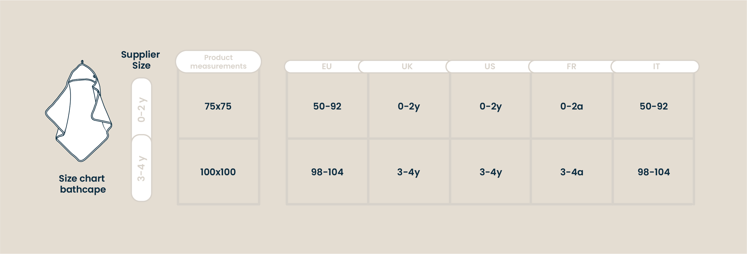
Task: Click the Product measurements header
Action: click(x=218, y=62)
